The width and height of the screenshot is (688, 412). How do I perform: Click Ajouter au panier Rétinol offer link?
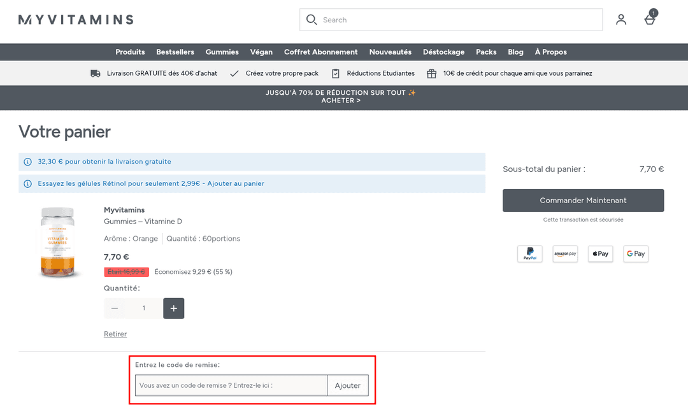point(236,184)
